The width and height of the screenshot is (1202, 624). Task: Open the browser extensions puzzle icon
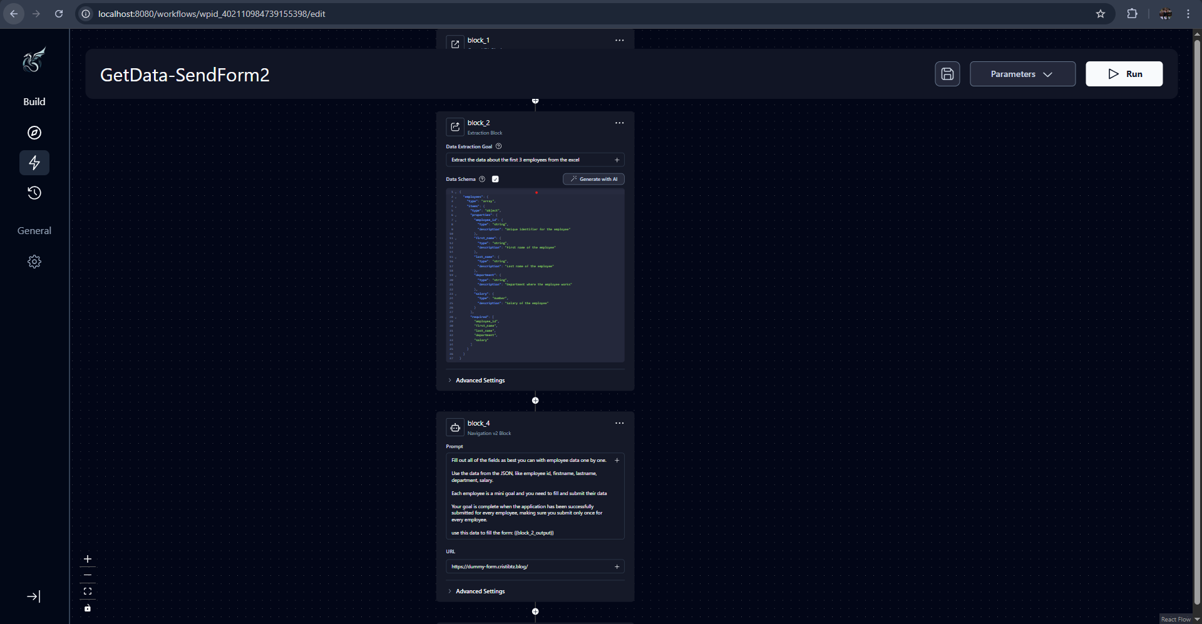1132,14
